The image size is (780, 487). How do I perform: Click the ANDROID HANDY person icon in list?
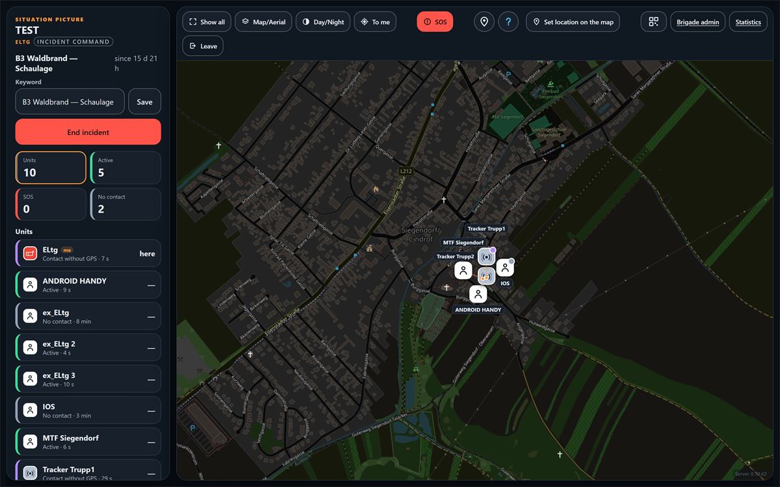(x=30, y=284)
